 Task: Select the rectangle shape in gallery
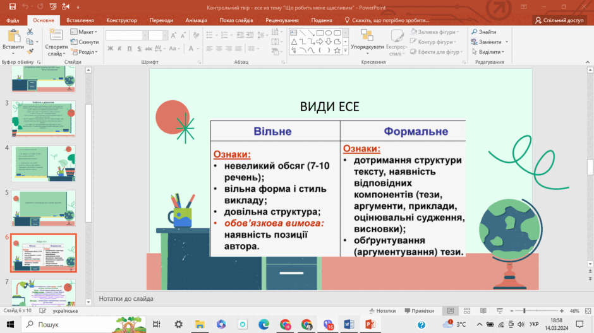[x=320, y=33]
